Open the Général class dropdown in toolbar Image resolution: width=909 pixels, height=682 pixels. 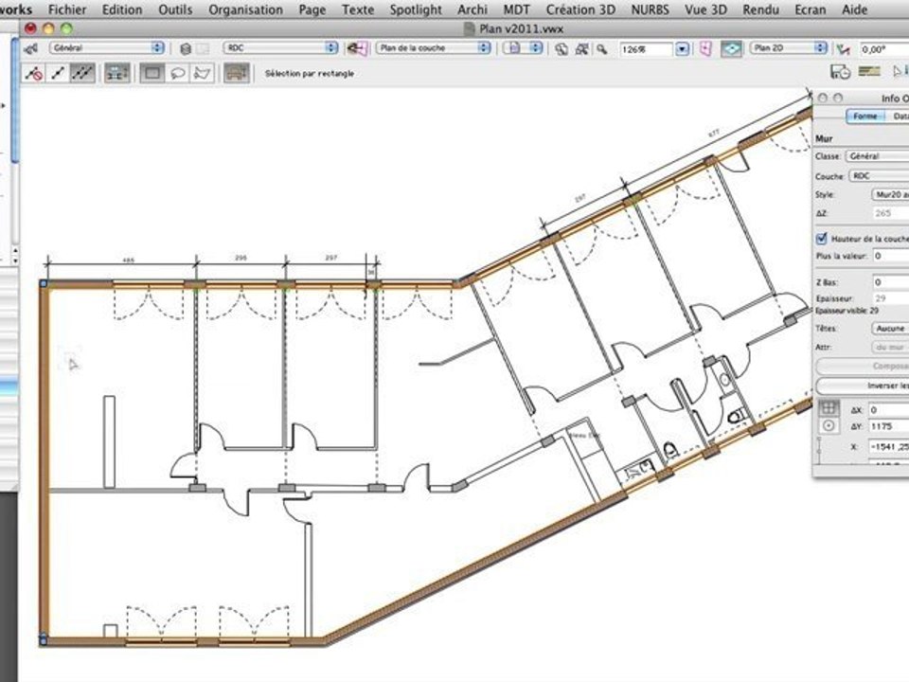coord(107,48)
